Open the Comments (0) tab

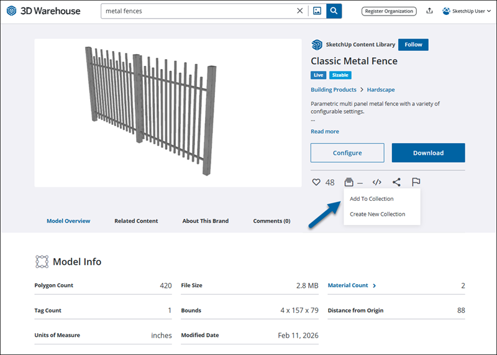(x=271, y=221)
